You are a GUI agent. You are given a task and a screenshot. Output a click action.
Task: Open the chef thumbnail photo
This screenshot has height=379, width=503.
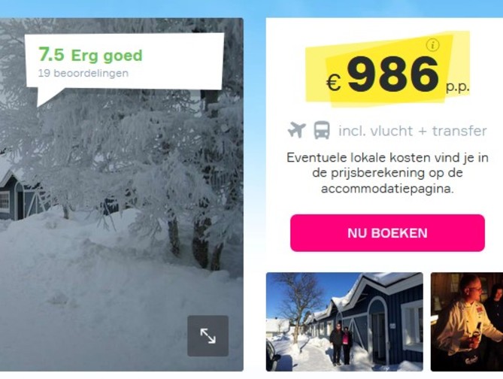(467, 322)
